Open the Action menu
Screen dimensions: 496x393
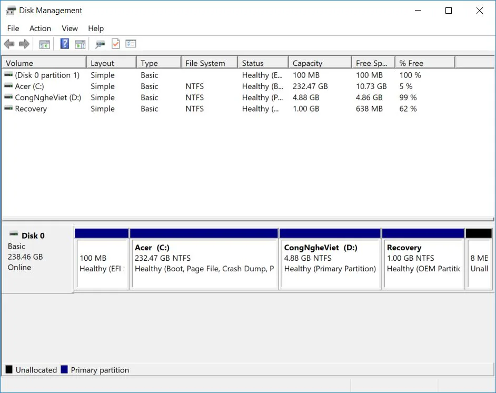[x=40, y=28]
